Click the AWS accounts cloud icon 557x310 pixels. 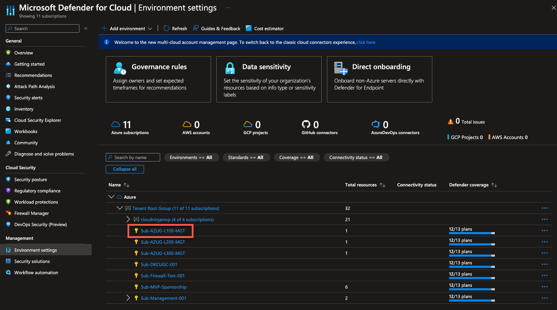tap(187, 124)
